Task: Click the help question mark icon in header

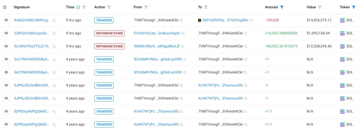Action: [x=5, y=7]
